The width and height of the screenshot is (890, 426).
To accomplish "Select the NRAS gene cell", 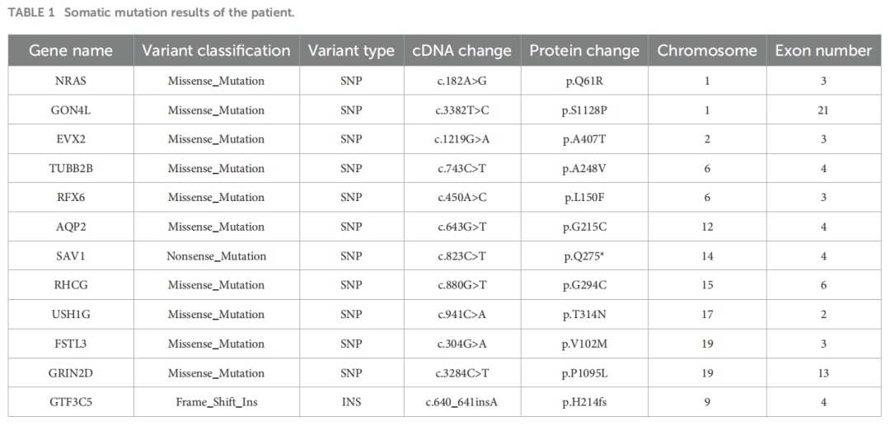I will pos(71,81).
